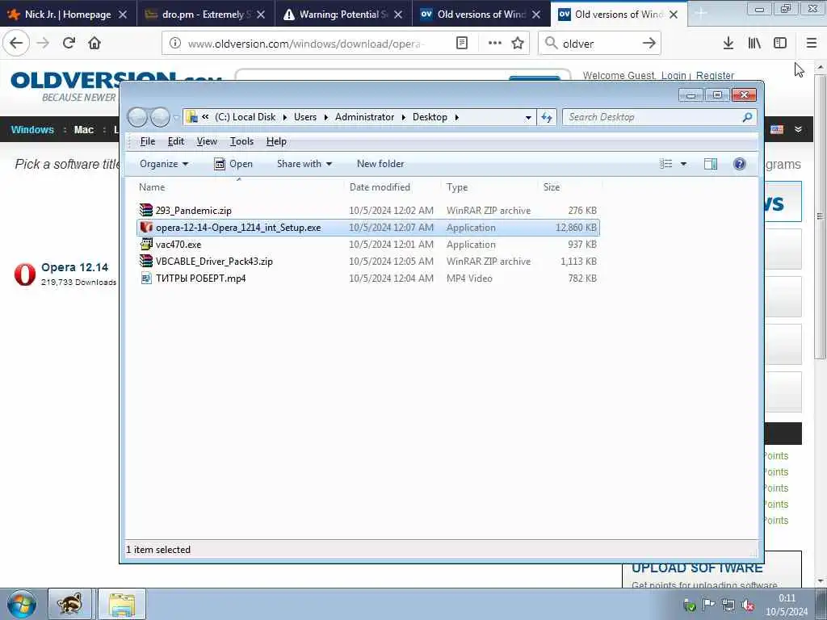Image resolution: width=827 pixels, height=620 pixels.
Task: Click Mac link on oldversion site
Action: click(x=84, y=130)
